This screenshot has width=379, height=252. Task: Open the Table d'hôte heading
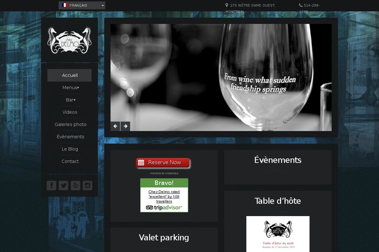(x=278, y=201)
